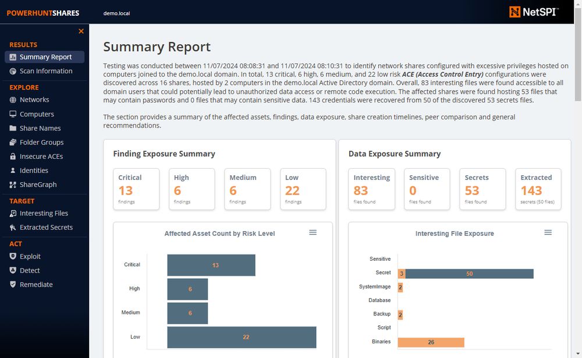Select the Critical 13 findings card
The width and height of the screenshot is (582, 358).
[x=136, y=189]
